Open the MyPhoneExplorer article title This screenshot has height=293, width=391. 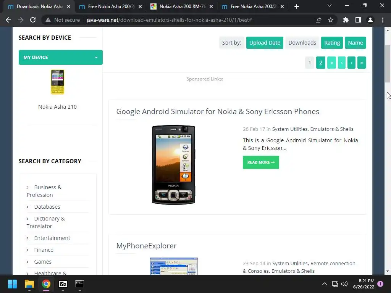click(146, 246)
